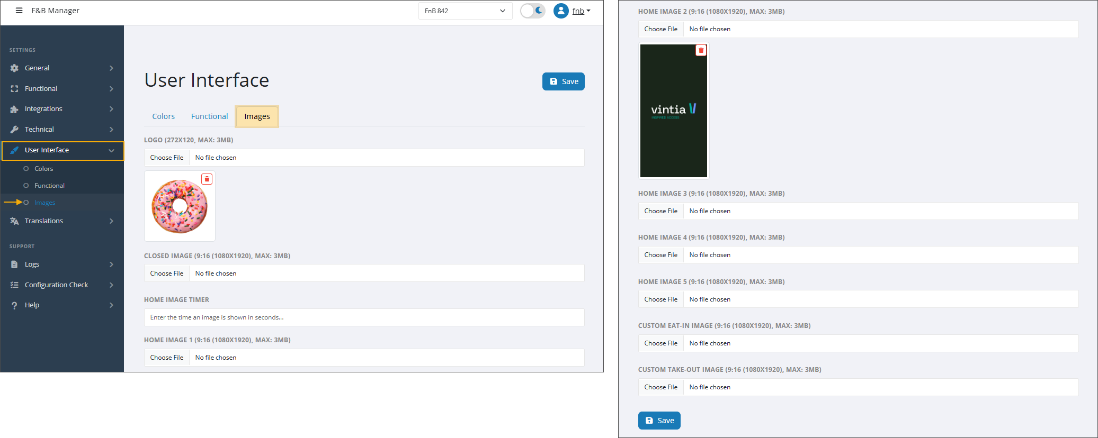Expand the Integrations chevron

(111, 109)
